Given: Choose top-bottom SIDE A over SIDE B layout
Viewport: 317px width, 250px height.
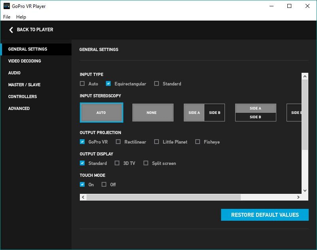Looking at the screenshot, I should pyautogui.click(x=256, y=112).
